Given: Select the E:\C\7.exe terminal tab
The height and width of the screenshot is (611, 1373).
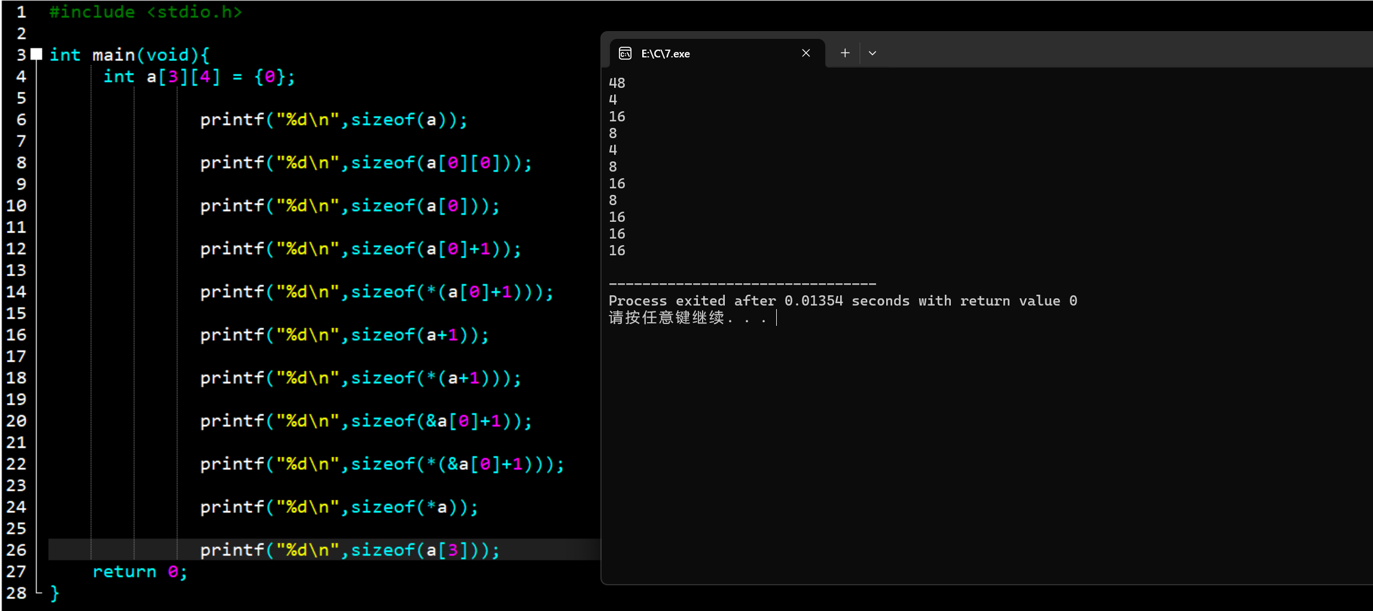Looking at the screenshot, I should (x=716, y=53).
